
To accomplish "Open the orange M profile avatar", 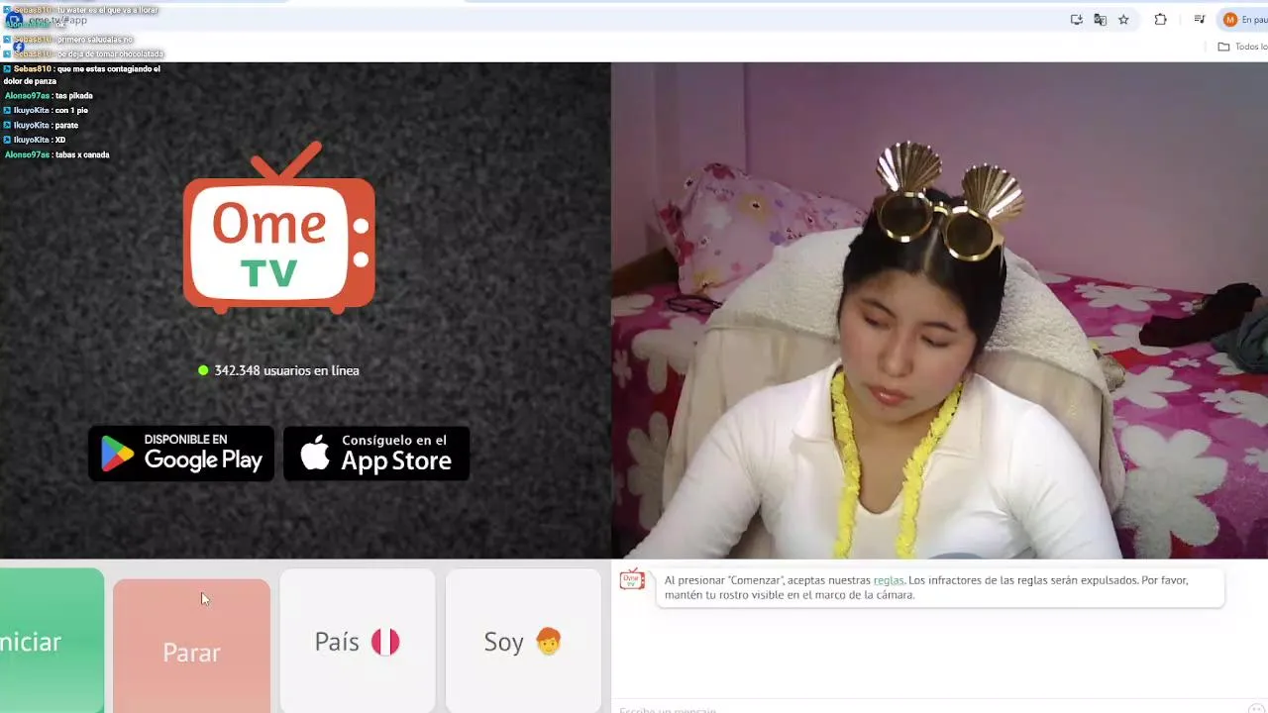I will pos(1230,20).
